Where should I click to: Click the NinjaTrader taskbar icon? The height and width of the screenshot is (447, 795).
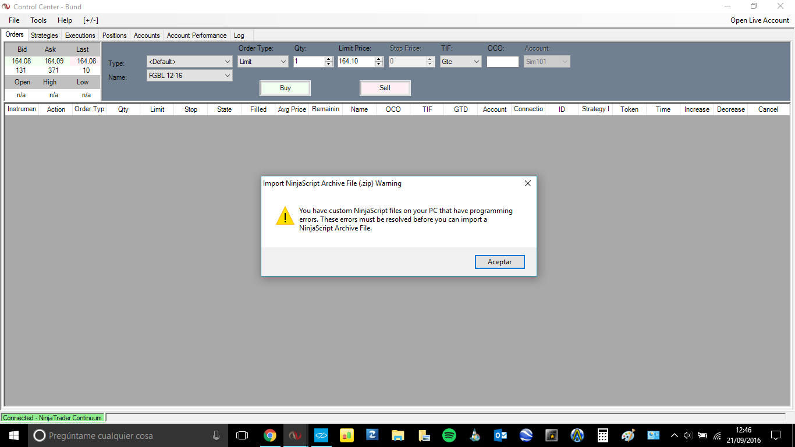(296, 435)
